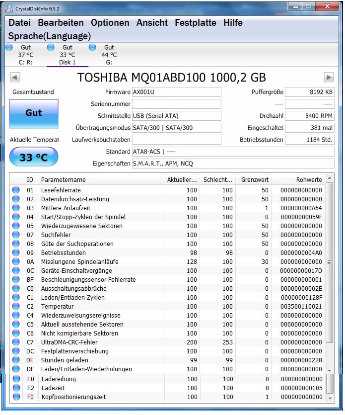The width and height of the screenshot is (345, 415).
Task: Click status orb for Beschleunigungssensor-Fehlerrate
Action: tap(16, 279)
